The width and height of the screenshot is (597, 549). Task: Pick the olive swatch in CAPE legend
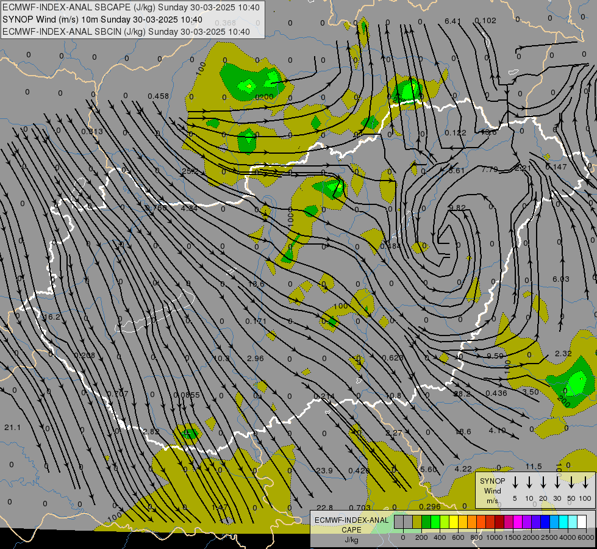(417, 522)
